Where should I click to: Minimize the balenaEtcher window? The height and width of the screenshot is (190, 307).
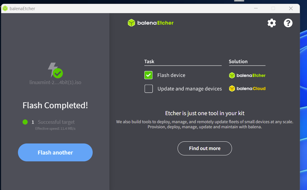[256, 8]
